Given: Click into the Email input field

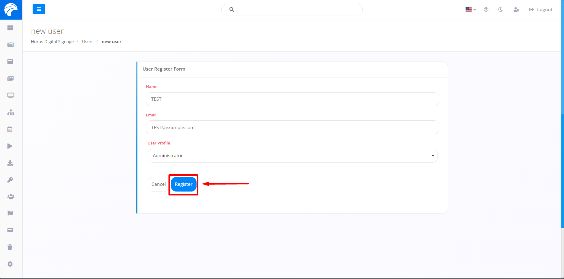Looking at the screenshot, I should (x=292, y=128).
